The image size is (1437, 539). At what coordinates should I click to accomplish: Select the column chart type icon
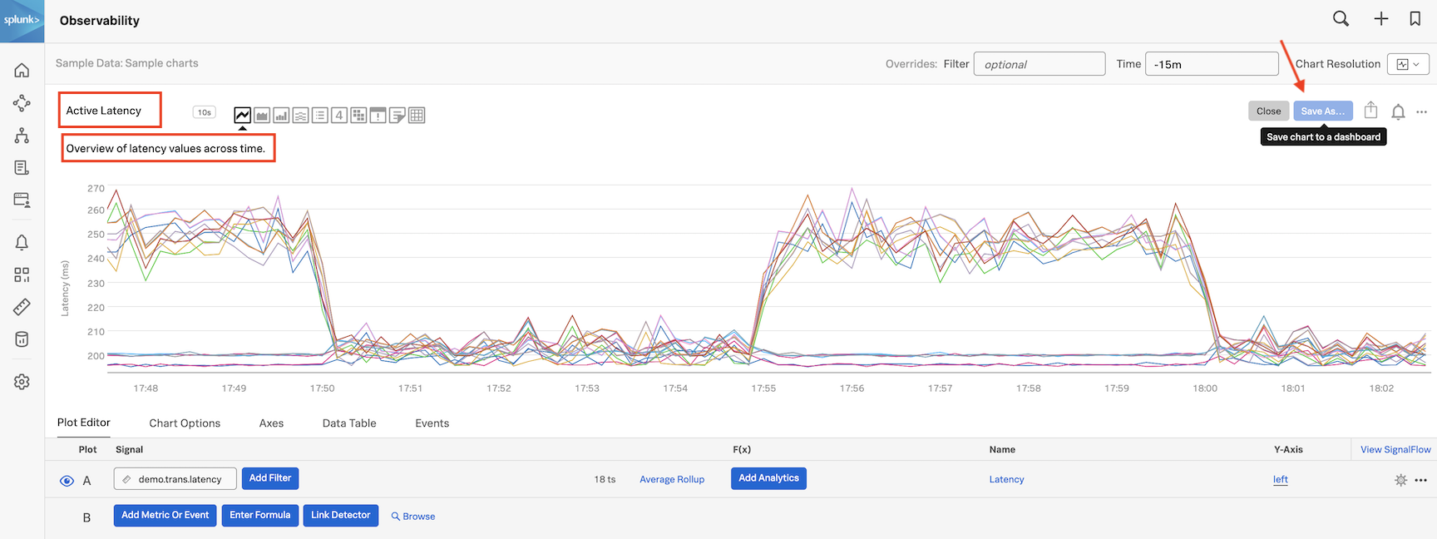281,116
